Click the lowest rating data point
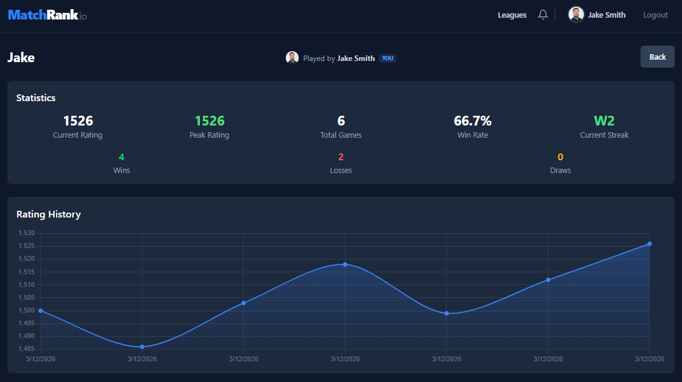The image size is (682, 382). pyautogui.click(x=142, y=347)
